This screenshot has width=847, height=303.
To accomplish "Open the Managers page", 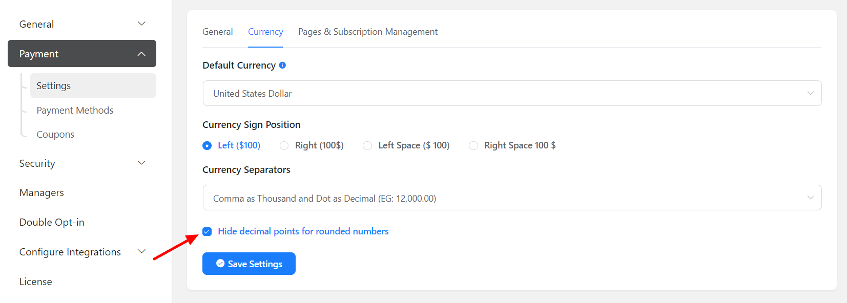I will [42, 193].
